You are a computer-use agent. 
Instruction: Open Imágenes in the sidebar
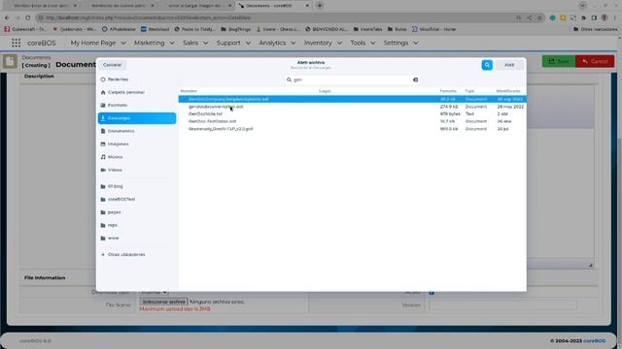click(137, 144)
